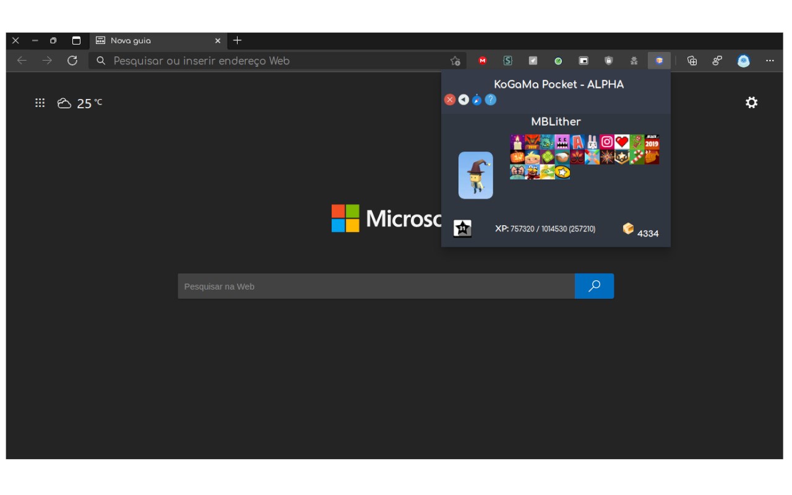The height and width of the screenshot is (495, 792).
Task: Switch to the Nova guia tab
Action: [158, 41]
